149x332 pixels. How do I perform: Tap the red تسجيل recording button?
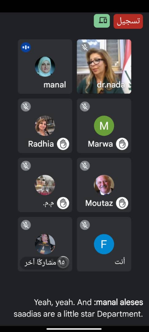tap(128, 21)
